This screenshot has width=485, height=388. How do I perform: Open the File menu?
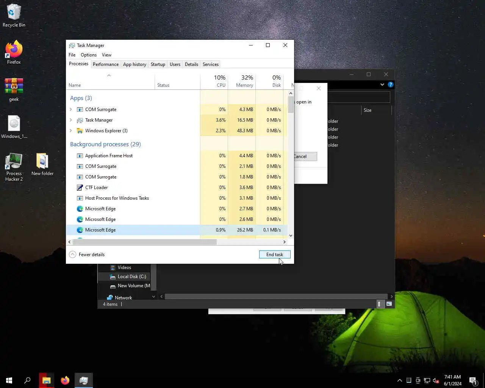72,55
